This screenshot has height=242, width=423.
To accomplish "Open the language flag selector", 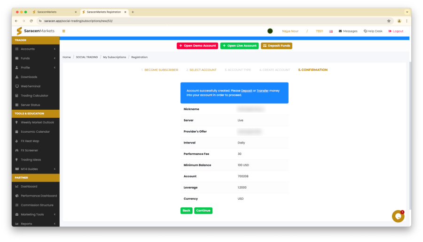I will [x=331, y=31].
